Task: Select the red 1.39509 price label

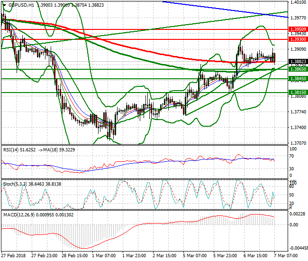Action: pyautogui.click(x=298, y=29)
